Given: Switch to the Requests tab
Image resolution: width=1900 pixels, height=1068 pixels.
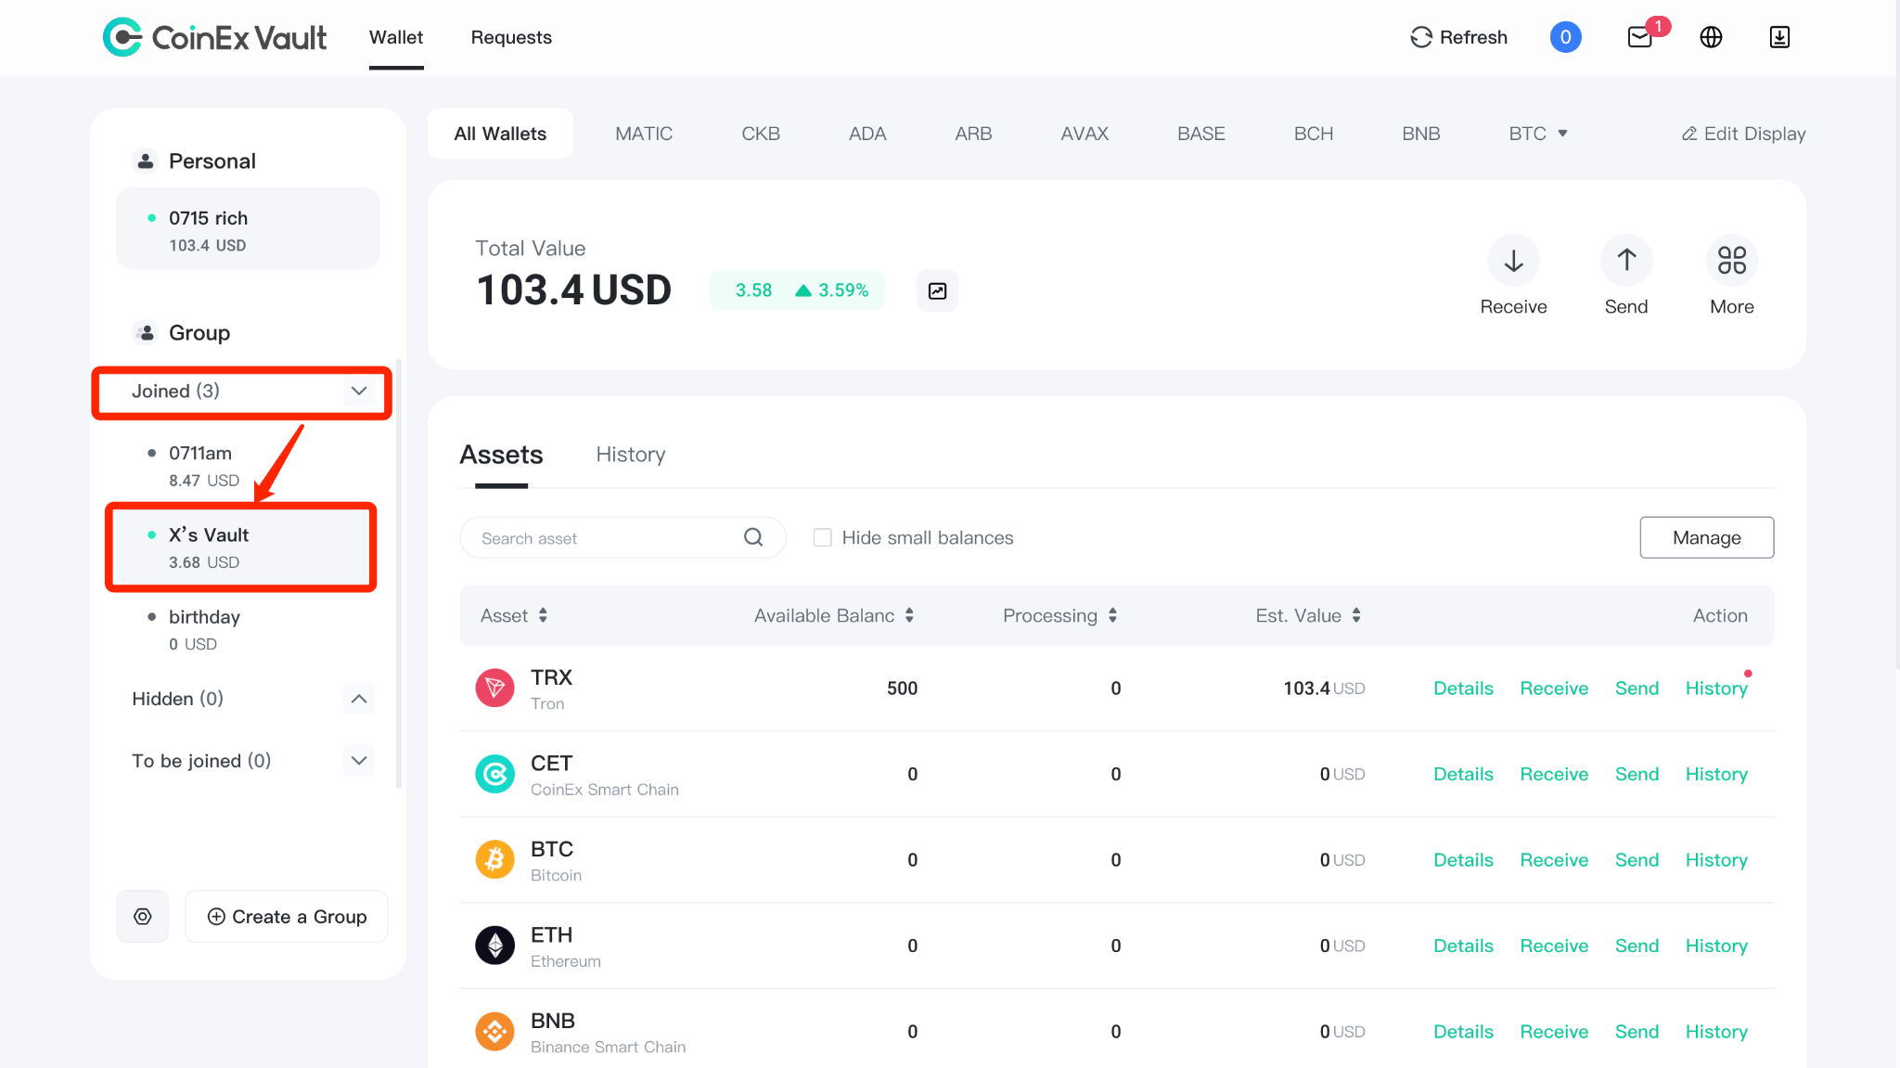Looking at the screenshot, I should [x=511, y=37].
